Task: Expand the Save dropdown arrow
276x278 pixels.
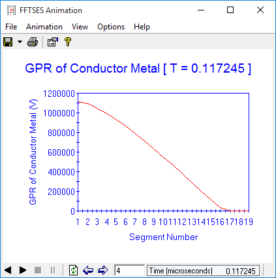Action: tap(20, 42)
